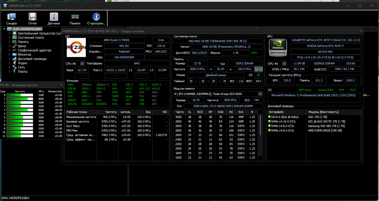Click the 'MSI MAG X670E TOMAHAWK WIFI (MS-7E12)' field
This screenshot has width=379, height=201.
point(218,41)
